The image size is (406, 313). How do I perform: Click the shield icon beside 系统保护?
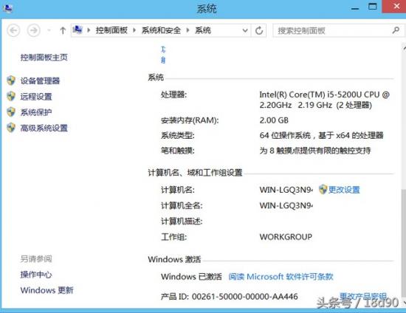[x=11, y=112]
